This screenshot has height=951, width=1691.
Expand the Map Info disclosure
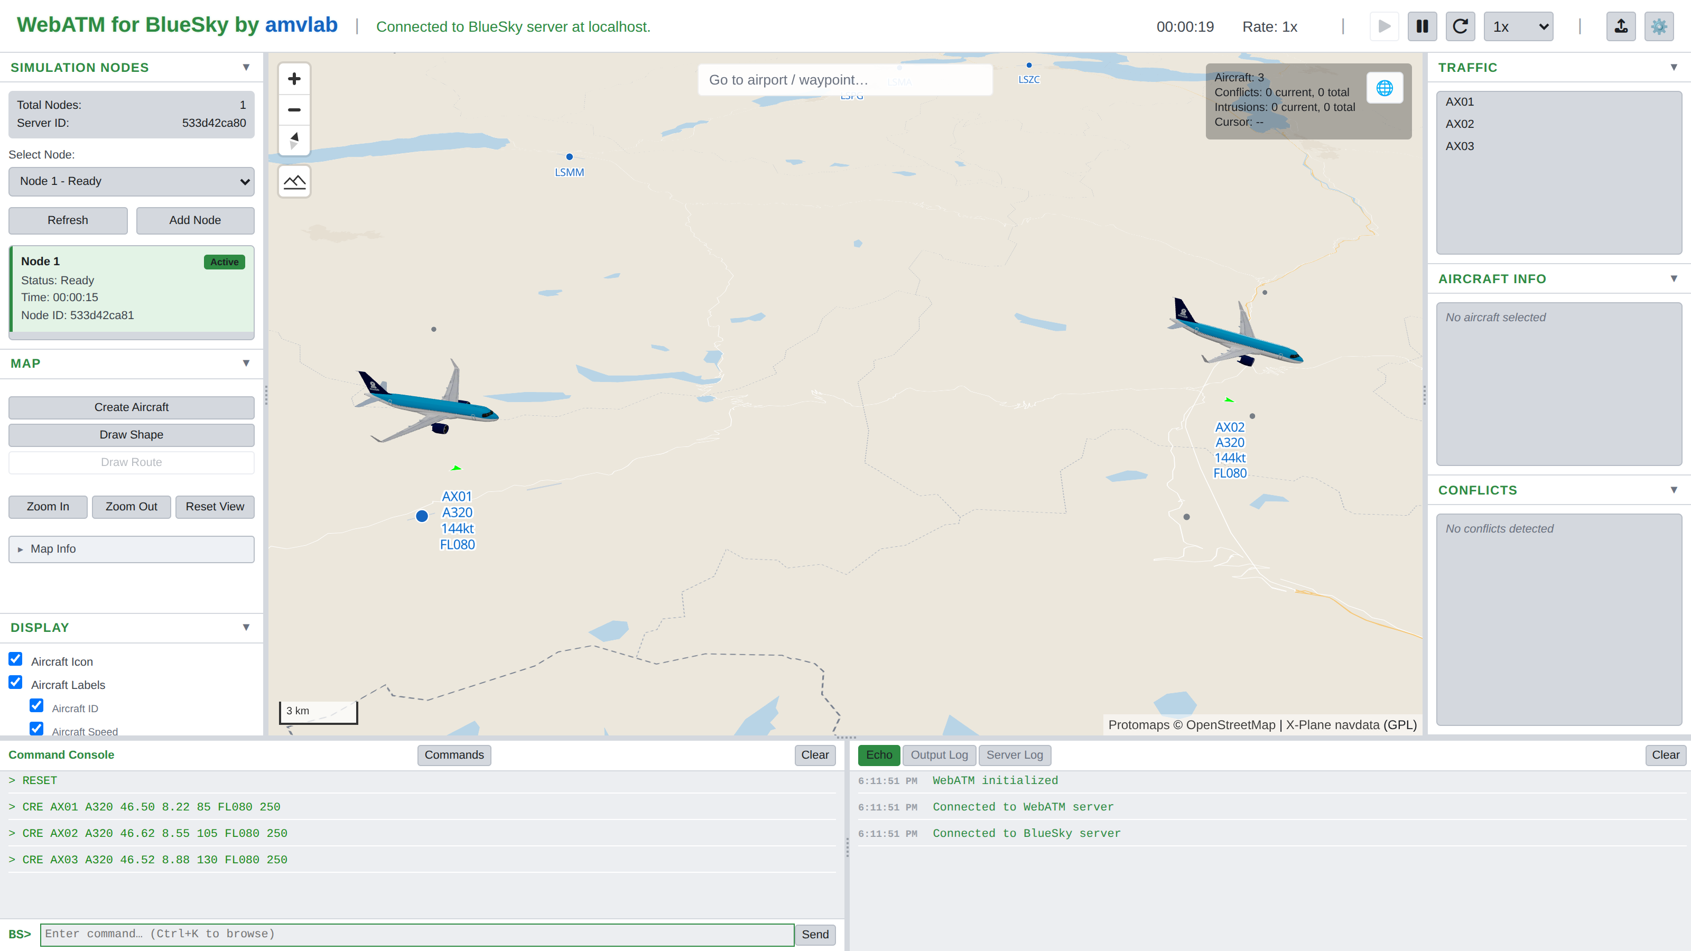[131, 549]
